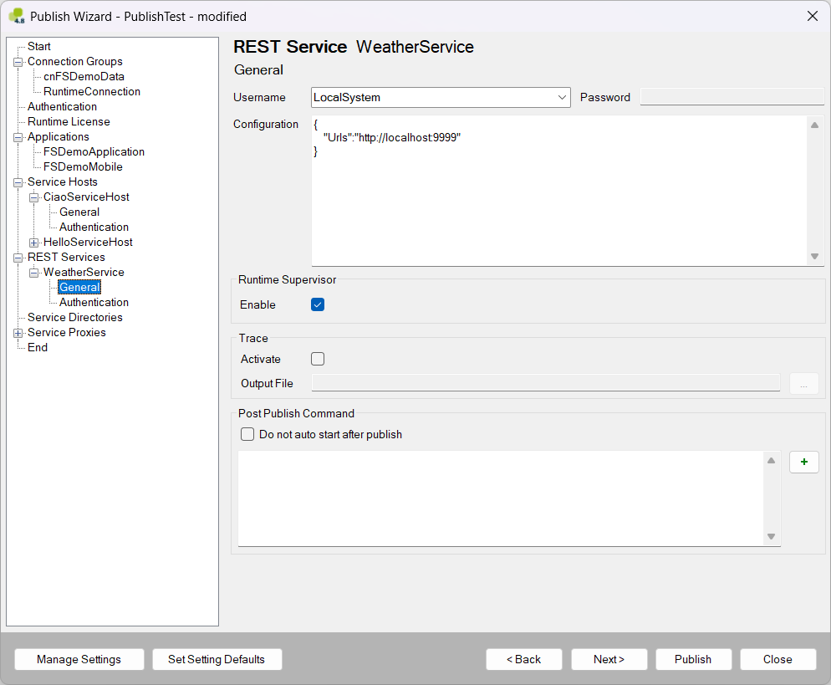Click Post Publish Command scroll up arrow
Viewport: 831px width, 685px height.
771,460
